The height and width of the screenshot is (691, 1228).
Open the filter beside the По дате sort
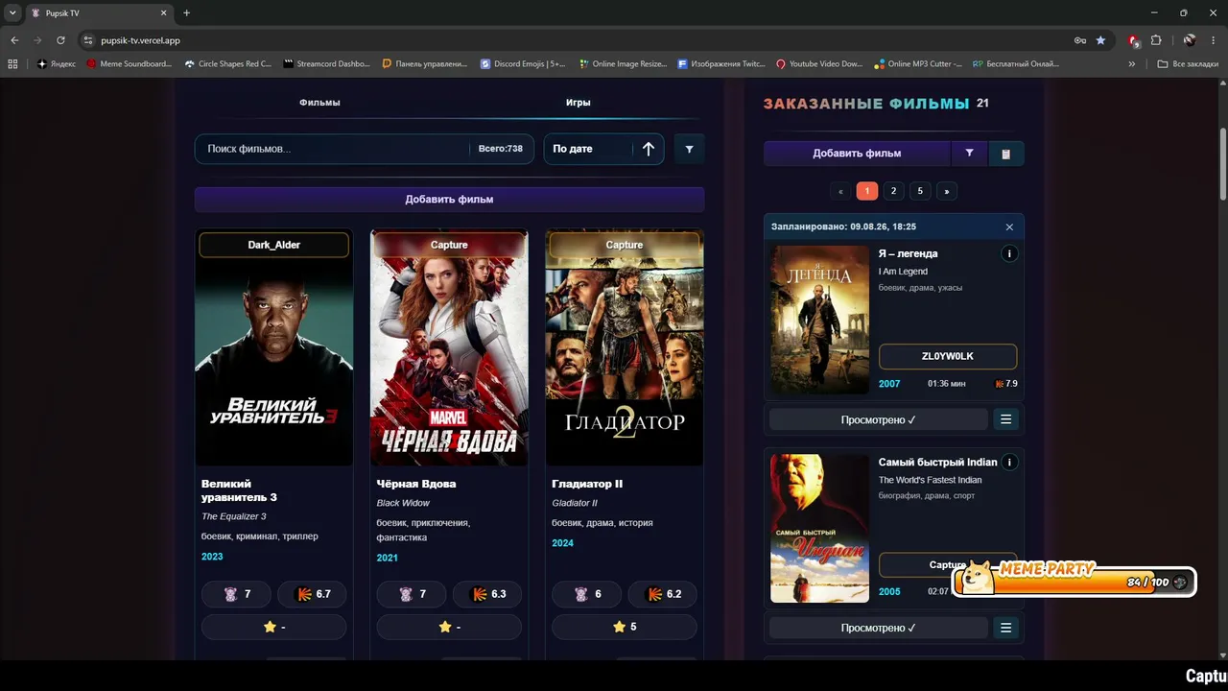click(x=689, y=149)
